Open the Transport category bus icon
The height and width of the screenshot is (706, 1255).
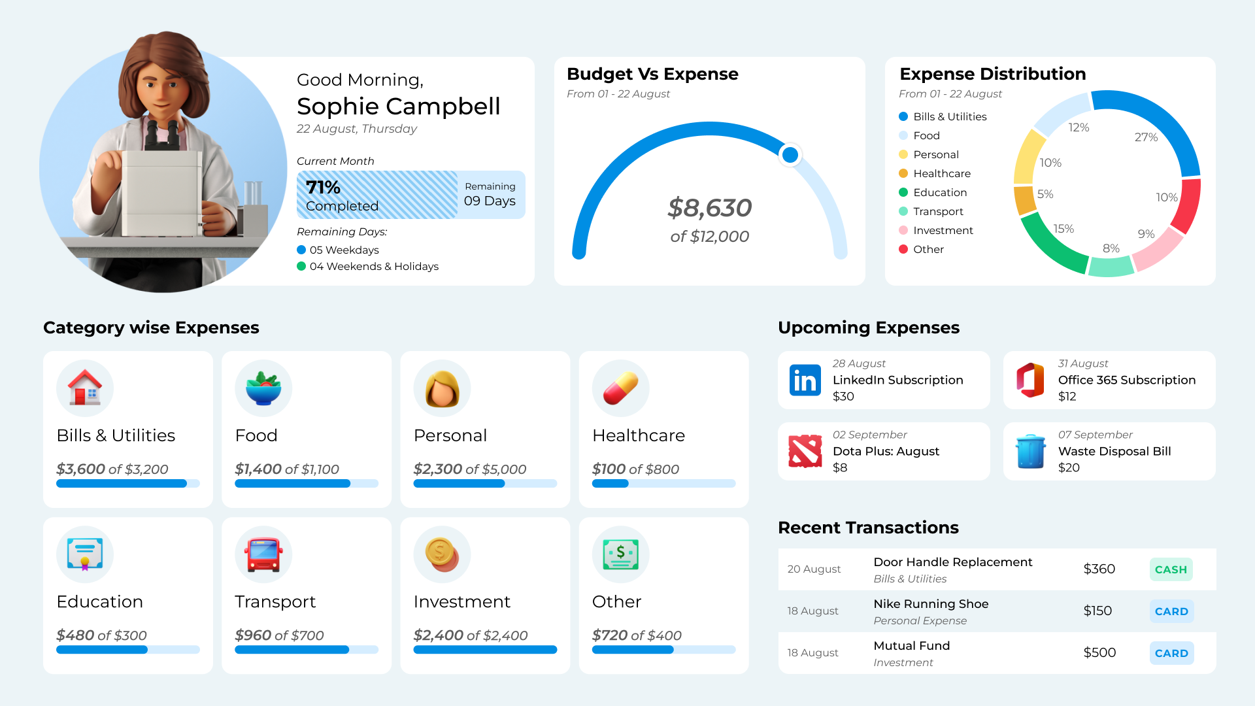[x=263, y=554]
